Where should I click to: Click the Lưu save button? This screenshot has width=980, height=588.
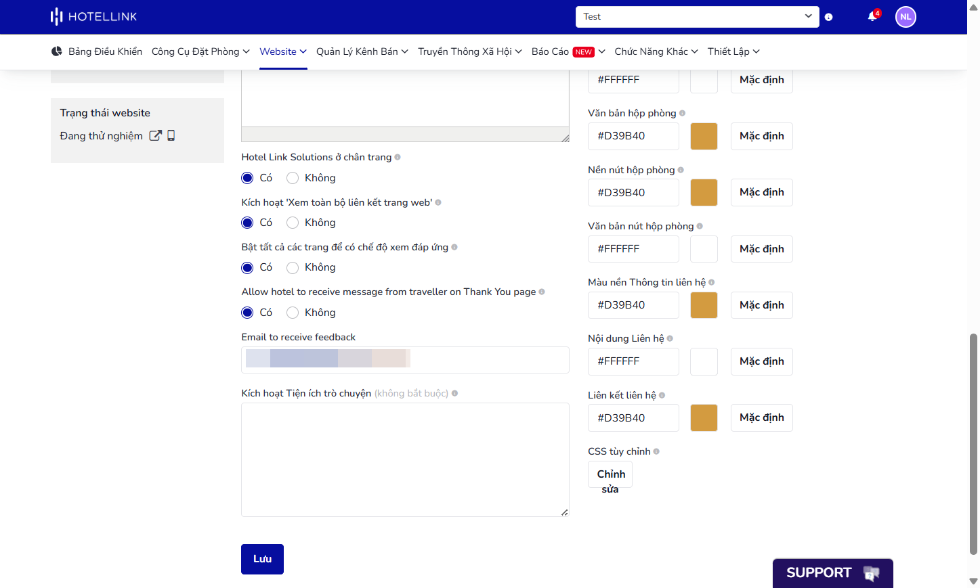262,559
